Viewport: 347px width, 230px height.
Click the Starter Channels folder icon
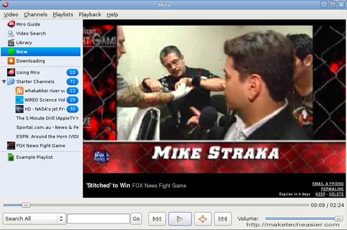11,81
